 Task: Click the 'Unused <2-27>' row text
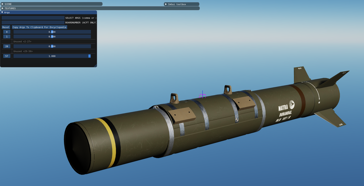[x=22, y=41]
